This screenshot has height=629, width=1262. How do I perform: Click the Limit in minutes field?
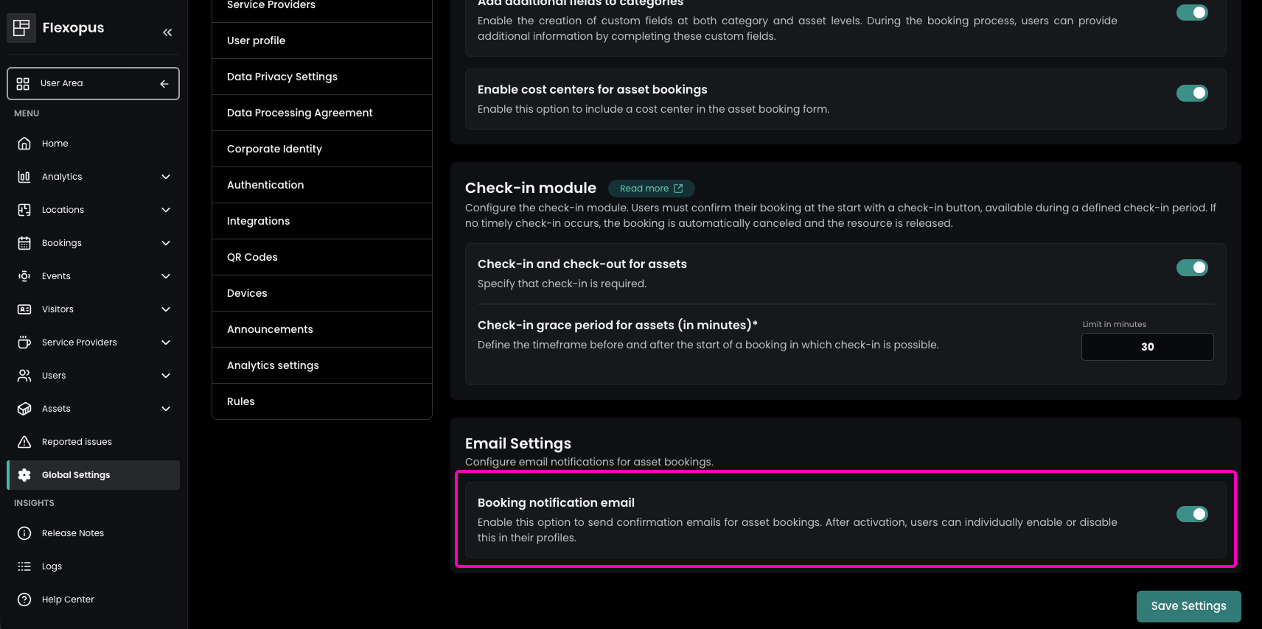tap(1147, 347)
